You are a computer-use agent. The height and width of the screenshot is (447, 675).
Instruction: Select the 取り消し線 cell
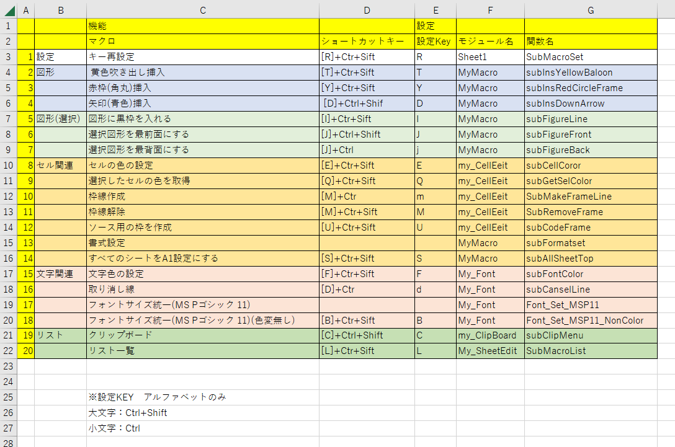coord(203,289)
